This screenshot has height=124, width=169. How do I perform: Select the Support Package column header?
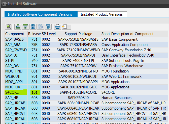tap(78, 34)
